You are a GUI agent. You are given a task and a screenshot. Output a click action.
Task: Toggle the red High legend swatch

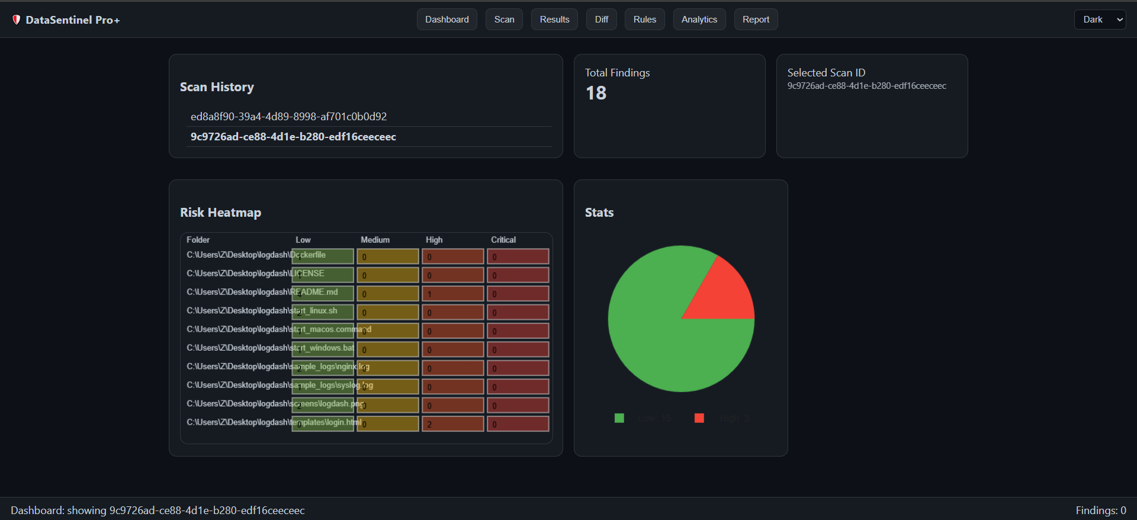(x=699, y=418)
